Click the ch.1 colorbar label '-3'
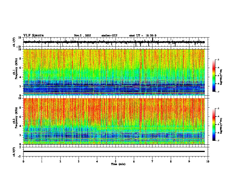 [x=218, y=59]
